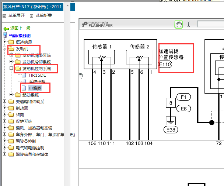Viewport: 224px width, 186px height.
Task: Click 返回上一级 link
Action: coord(20,29)
